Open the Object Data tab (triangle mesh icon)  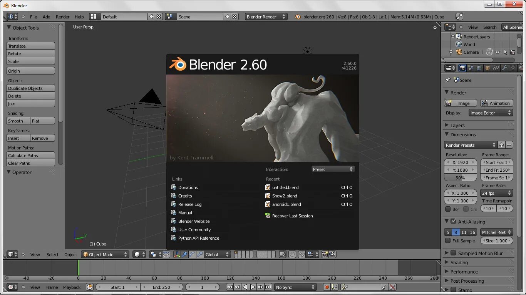[x=513, y=68]
